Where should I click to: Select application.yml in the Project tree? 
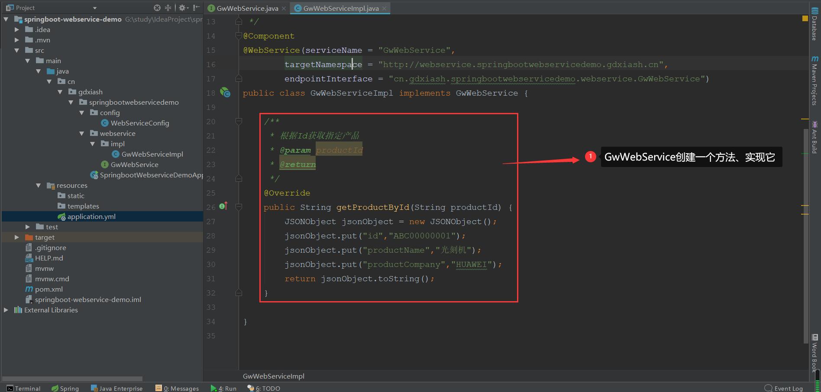pyautogui.click(x=91, y=216)
